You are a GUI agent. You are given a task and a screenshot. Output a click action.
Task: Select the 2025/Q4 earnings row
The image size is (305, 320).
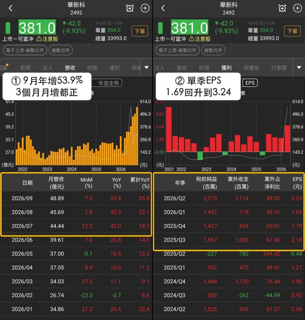(229, 226)
